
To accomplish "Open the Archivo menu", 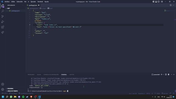I will [x=7, y=2].
